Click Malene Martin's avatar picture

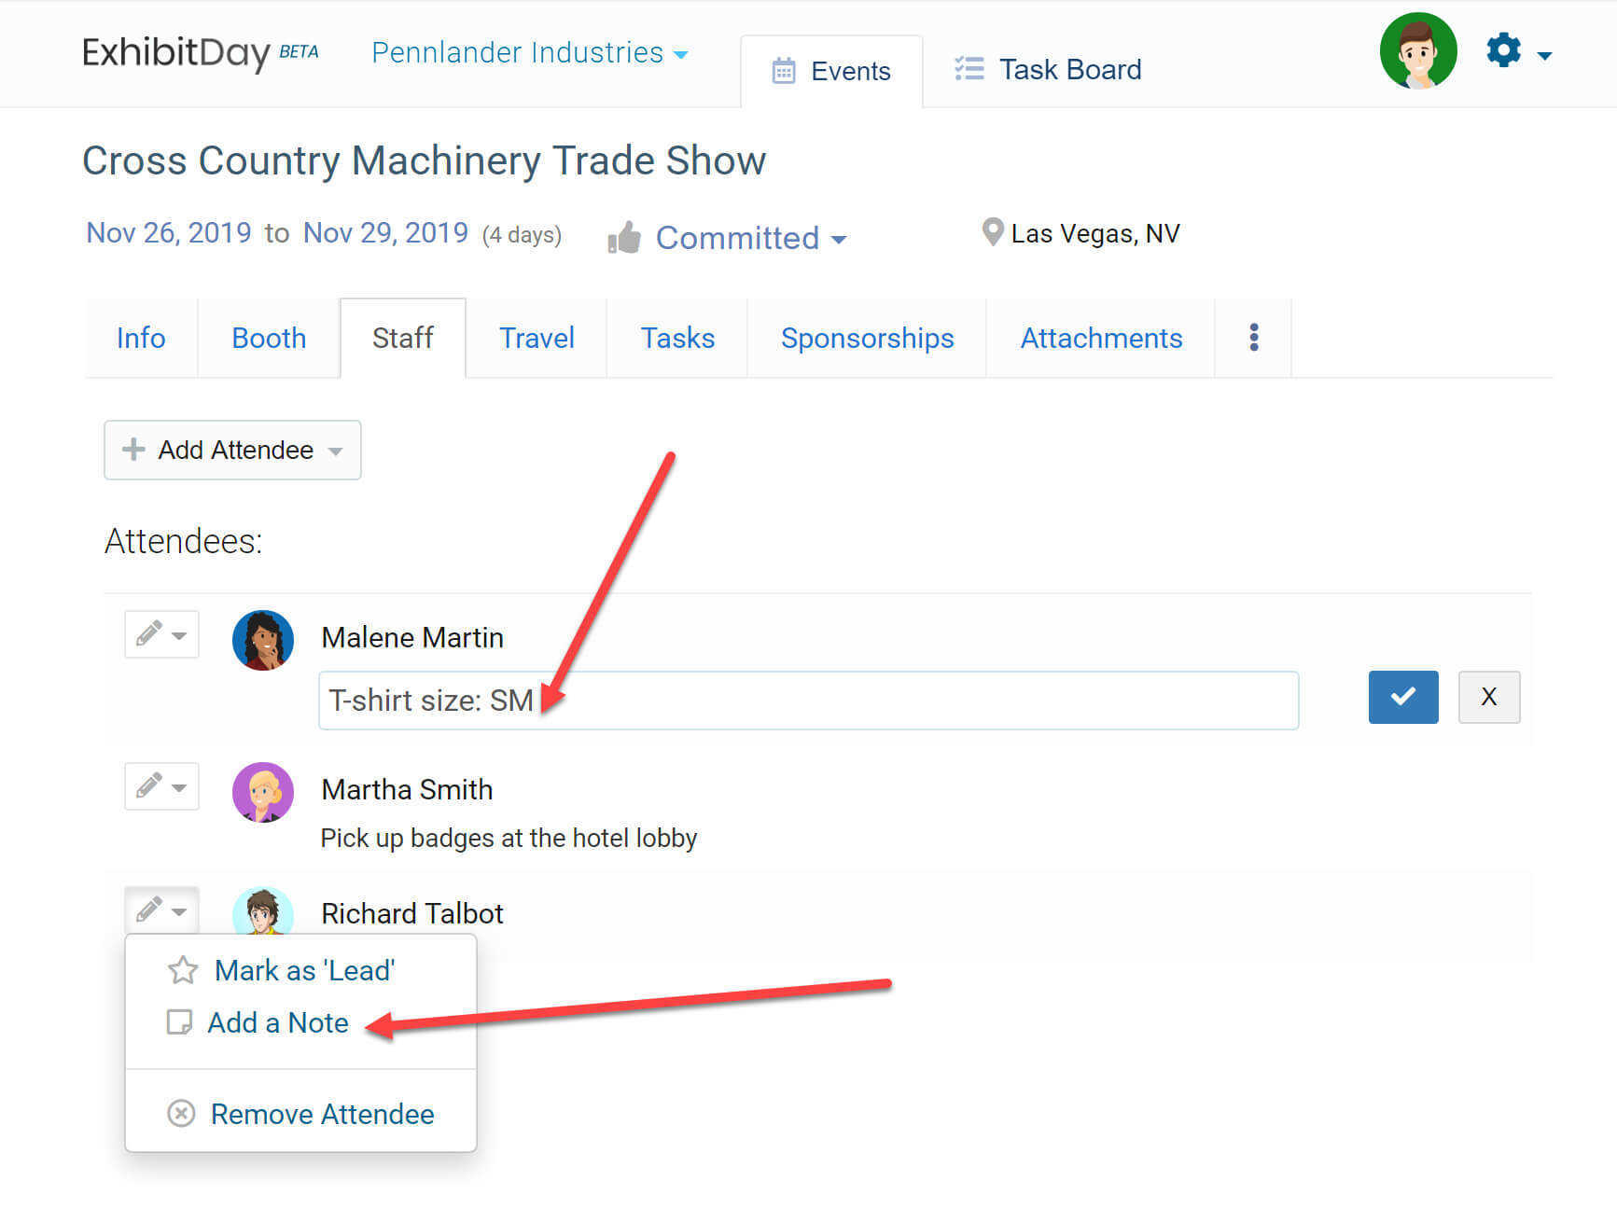coord(263,640)
